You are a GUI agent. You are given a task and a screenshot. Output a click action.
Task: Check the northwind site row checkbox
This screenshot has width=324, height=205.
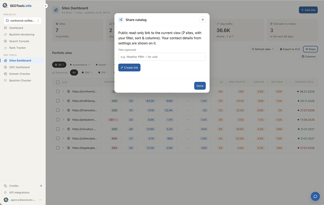58,92
